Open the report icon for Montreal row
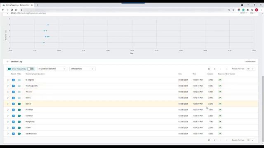This screenshot has width=264, height=148. [x=14, y=116]
